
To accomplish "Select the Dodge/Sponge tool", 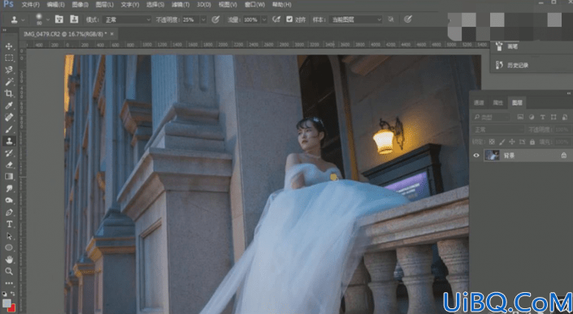I will click(9, 200).
